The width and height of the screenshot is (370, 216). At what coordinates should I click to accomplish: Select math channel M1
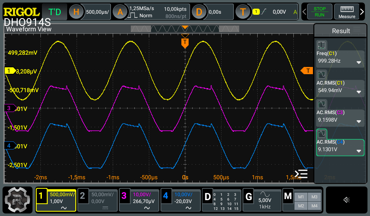pos(301,197)
